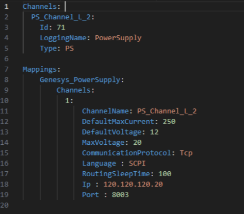Screen dimensions: 244x214
Task: Select the PowerSupply value text
Action: click(x=118, y=38)
